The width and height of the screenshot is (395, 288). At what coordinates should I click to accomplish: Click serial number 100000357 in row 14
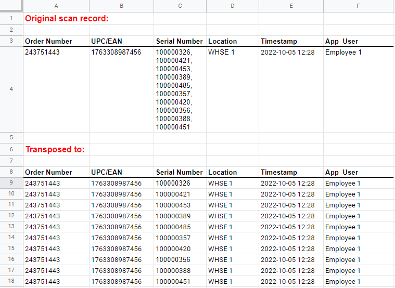pos(173,238)
